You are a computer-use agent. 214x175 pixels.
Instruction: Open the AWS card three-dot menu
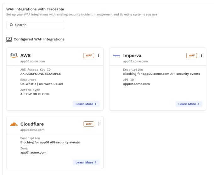pos(99,56)
